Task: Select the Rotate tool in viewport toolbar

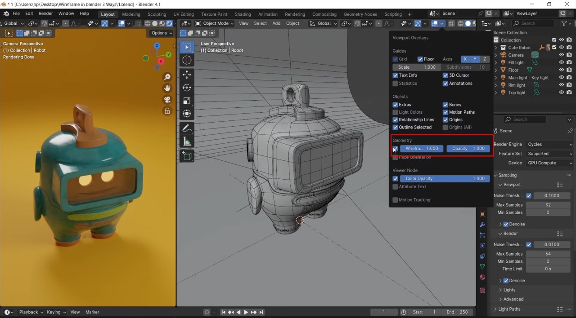Action: 187,88
